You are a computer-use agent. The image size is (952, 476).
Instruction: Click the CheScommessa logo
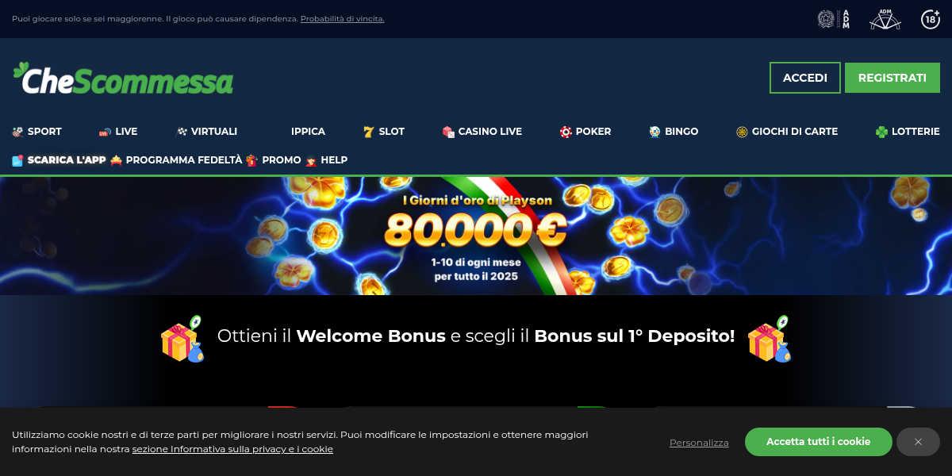coord(123,78)
